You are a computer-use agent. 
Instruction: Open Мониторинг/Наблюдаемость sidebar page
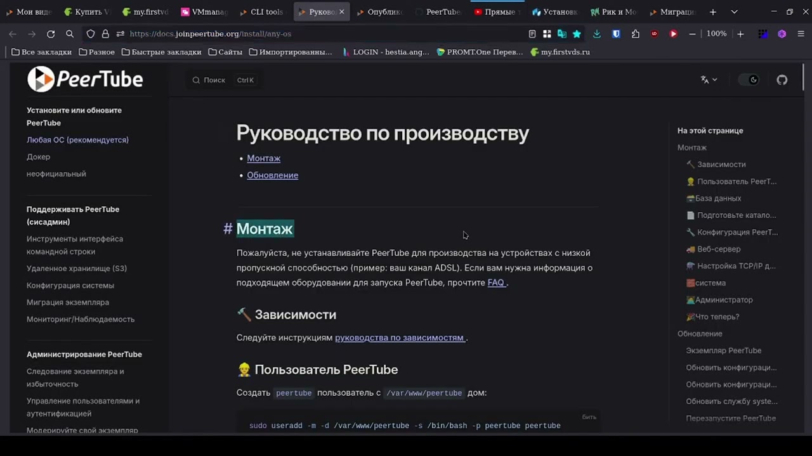81,320
